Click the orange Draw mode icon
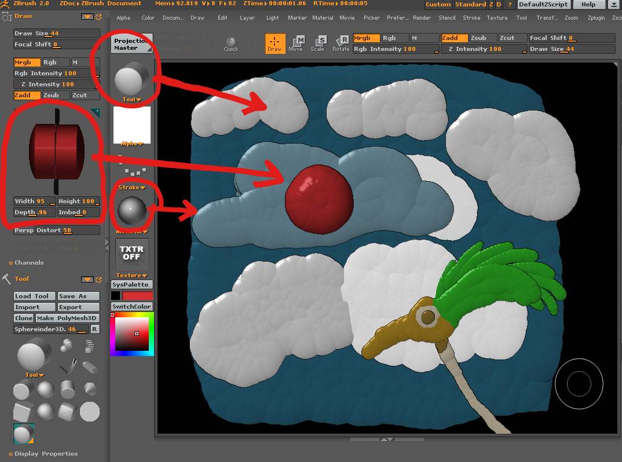The height and width of the screenshot is (462, 622). point(275,43)
